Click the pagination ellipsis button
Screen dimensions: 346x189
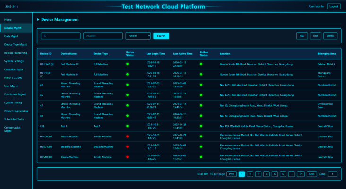coord(292,174)
